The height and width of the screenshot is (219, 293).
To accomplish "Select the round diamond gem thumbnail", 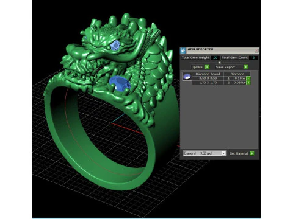I will point(187,77).
